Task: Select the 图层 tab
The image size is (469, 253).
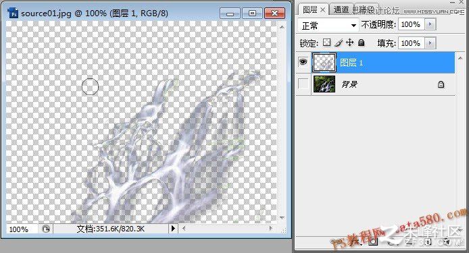Action: [x=310, y=9]
